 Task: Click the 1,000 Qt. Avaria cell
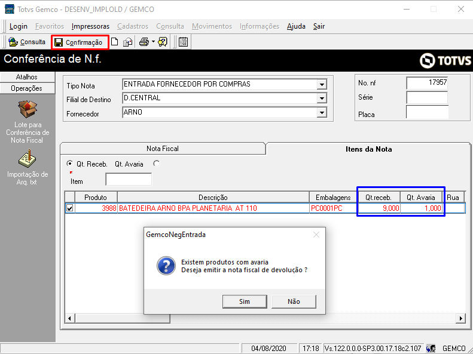coord(421,208)
